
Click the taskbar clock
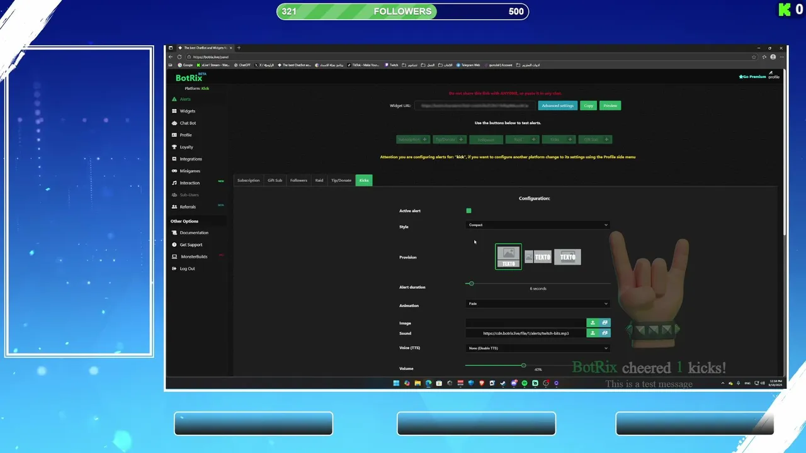(x=775, y=383)
